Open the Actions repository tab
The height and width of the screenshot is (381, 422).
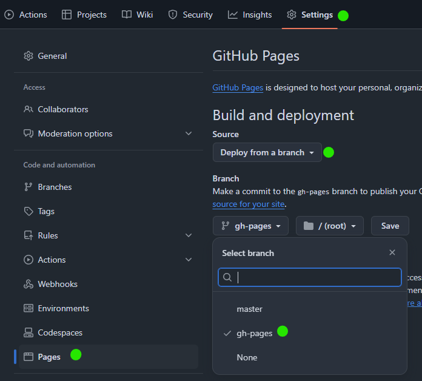coord(25,15)
